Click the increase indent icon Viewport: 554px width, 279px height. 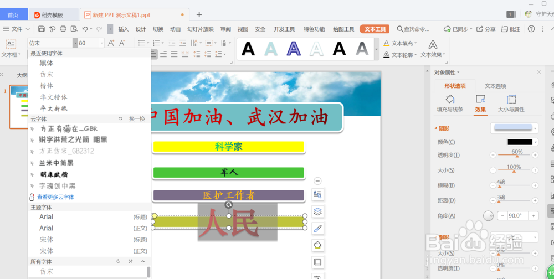183,43
